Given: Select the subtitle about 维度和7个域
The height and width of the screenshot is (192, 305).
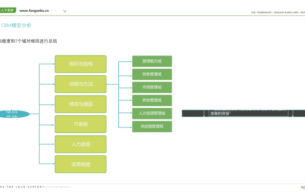Looking at the screenshot, I should pyautogui.click(x=28, y=41).
